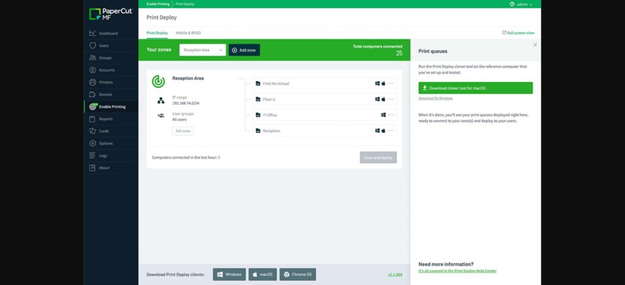Click the IP range value 192.168.74.0/24
This screenshot has height=285, width=625.
(186, 103)
